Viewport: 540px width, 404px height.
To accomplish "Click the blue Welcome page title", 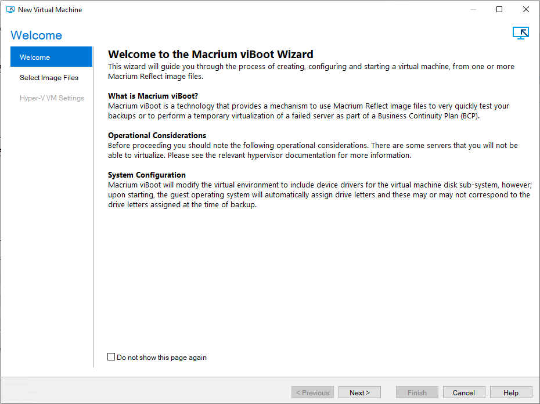I will (x=36, y=35).
